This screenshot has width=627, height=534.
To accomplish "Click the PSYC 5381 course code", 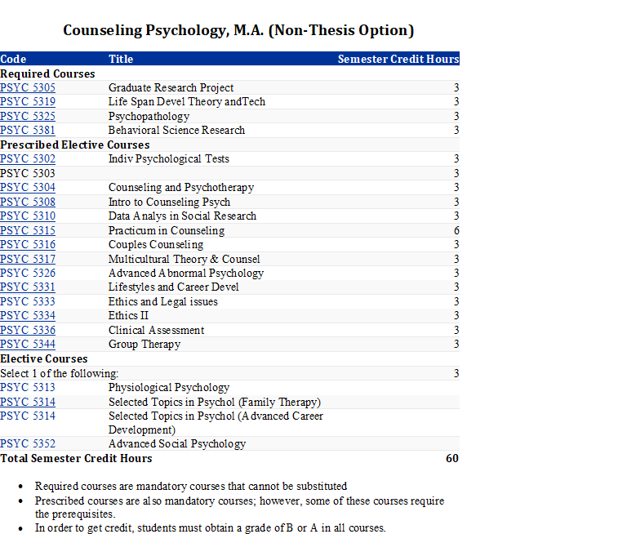I will point(28,130).
